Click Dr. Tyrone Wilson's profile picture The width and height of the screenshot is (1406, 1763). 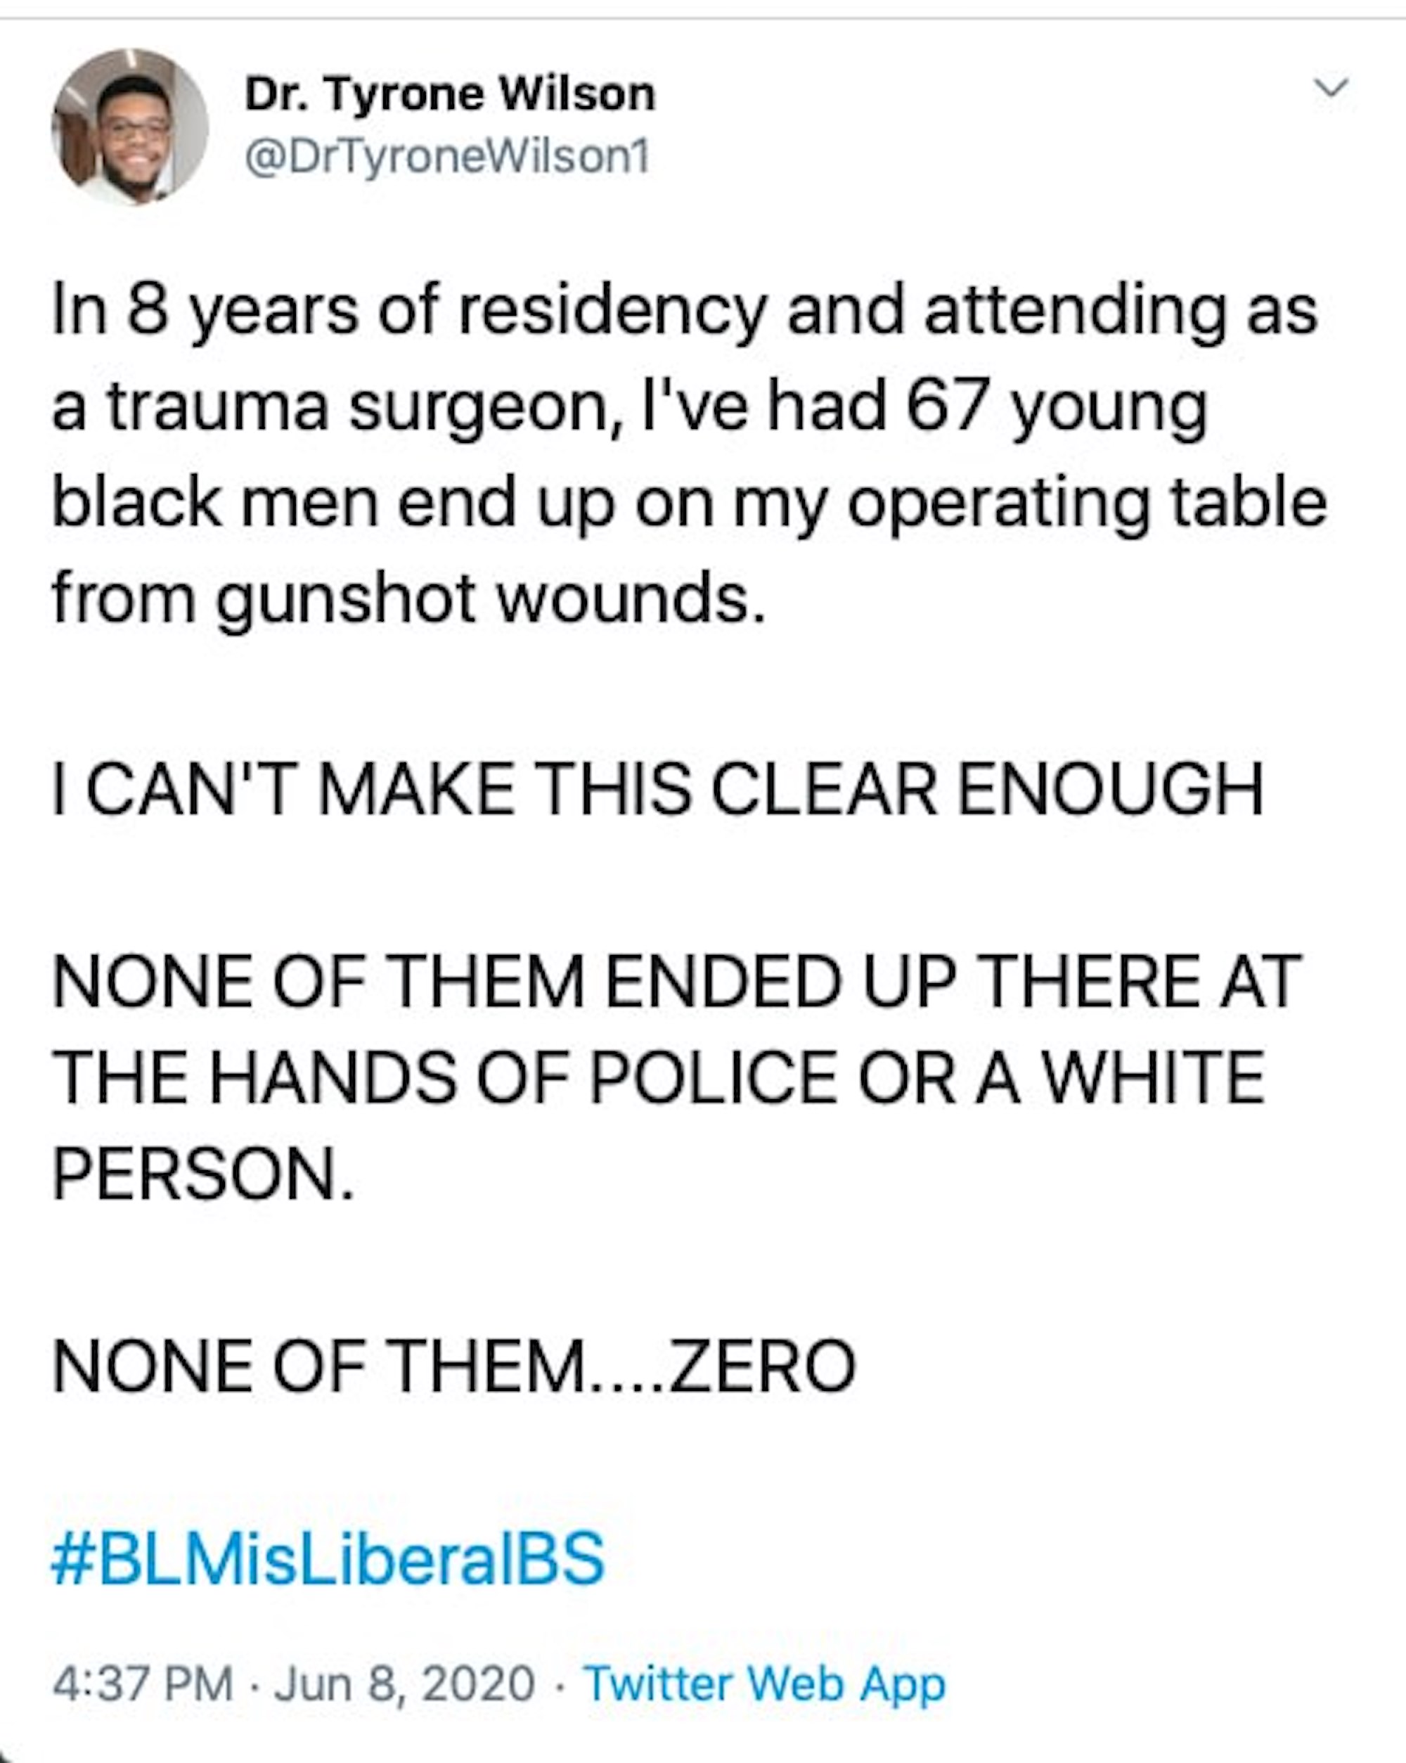130,127
